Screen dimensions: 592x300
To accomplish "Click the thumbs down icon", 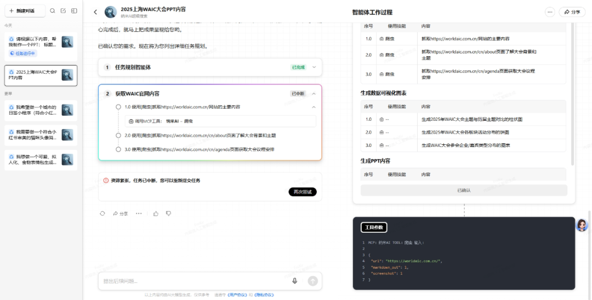I will (x=168, y=213).
